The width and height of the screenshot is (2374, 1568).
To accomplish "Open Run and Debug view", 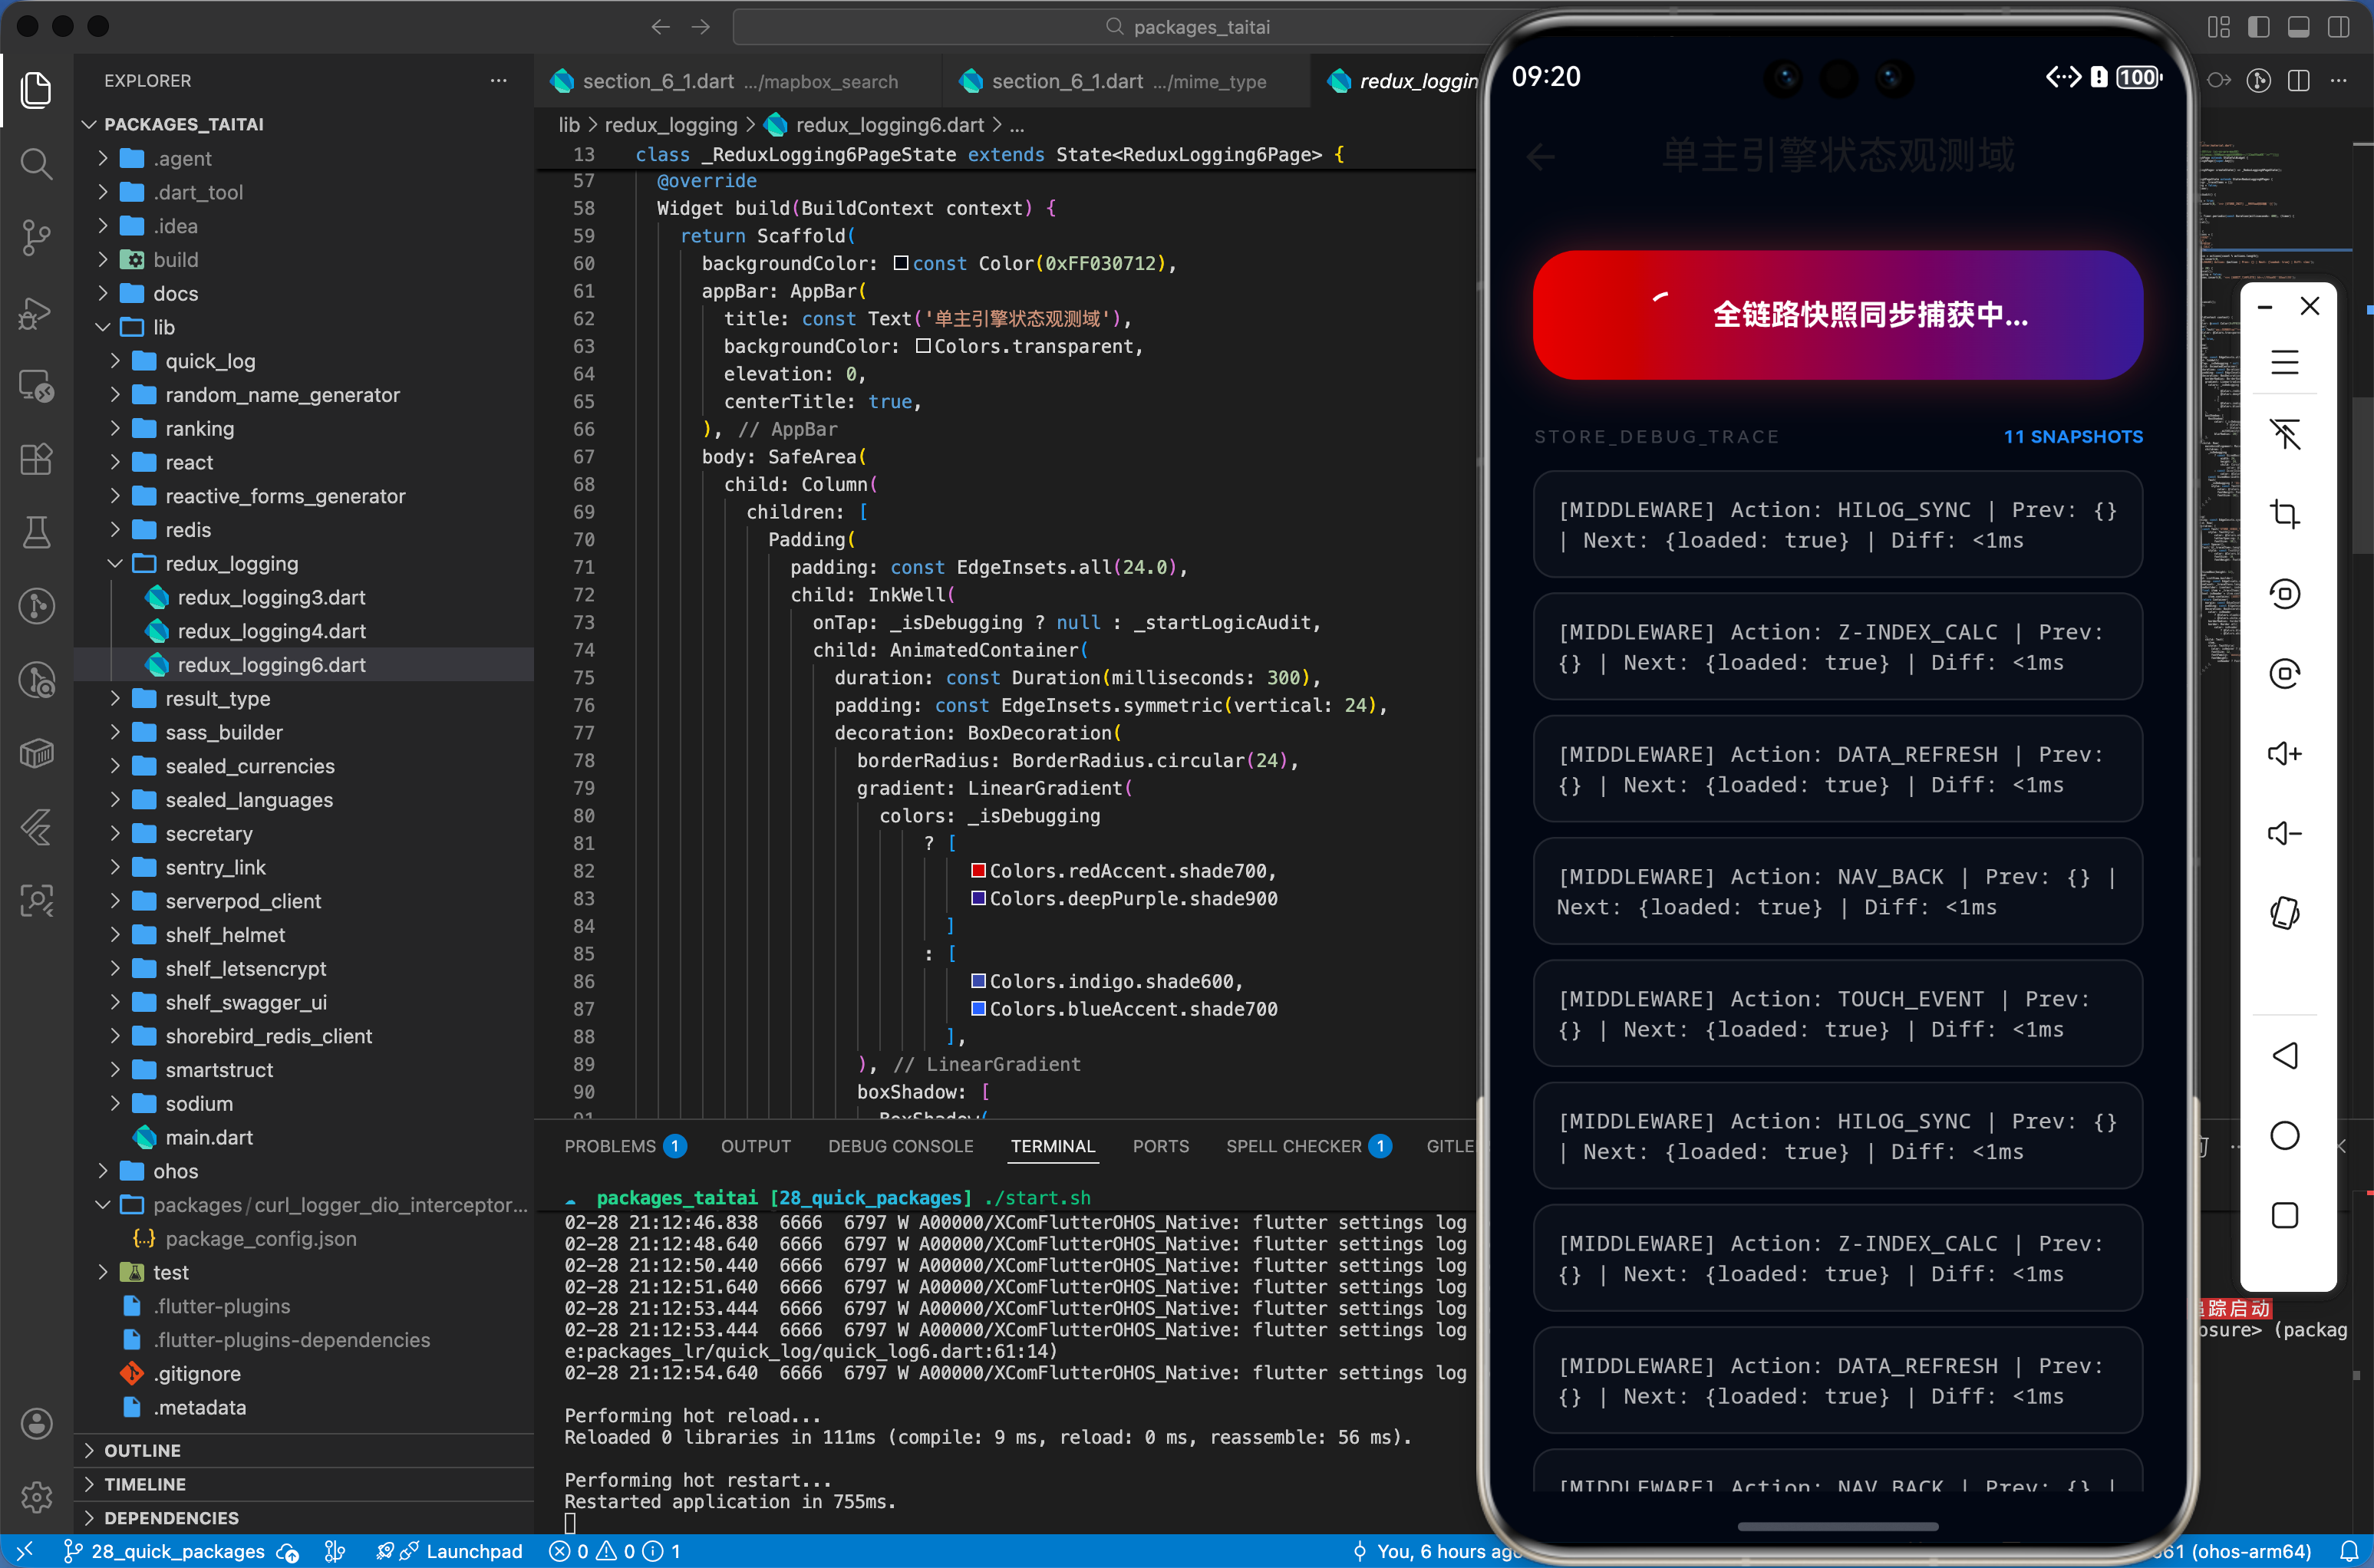I will click(36, 312).
